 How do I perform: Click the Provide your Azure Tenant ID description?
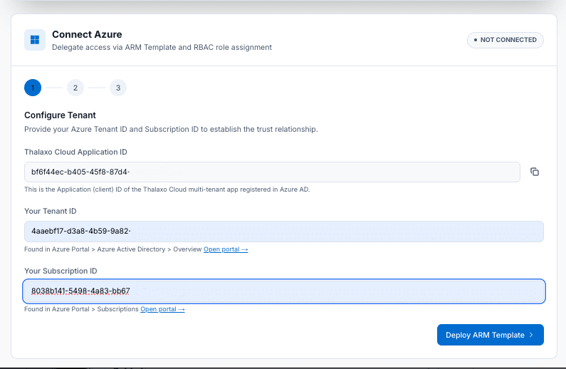coord(171,129)
